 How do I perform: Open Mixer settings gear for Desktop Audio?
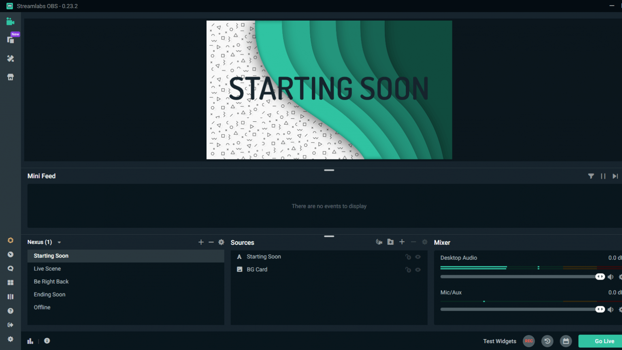tap(620, 277)
